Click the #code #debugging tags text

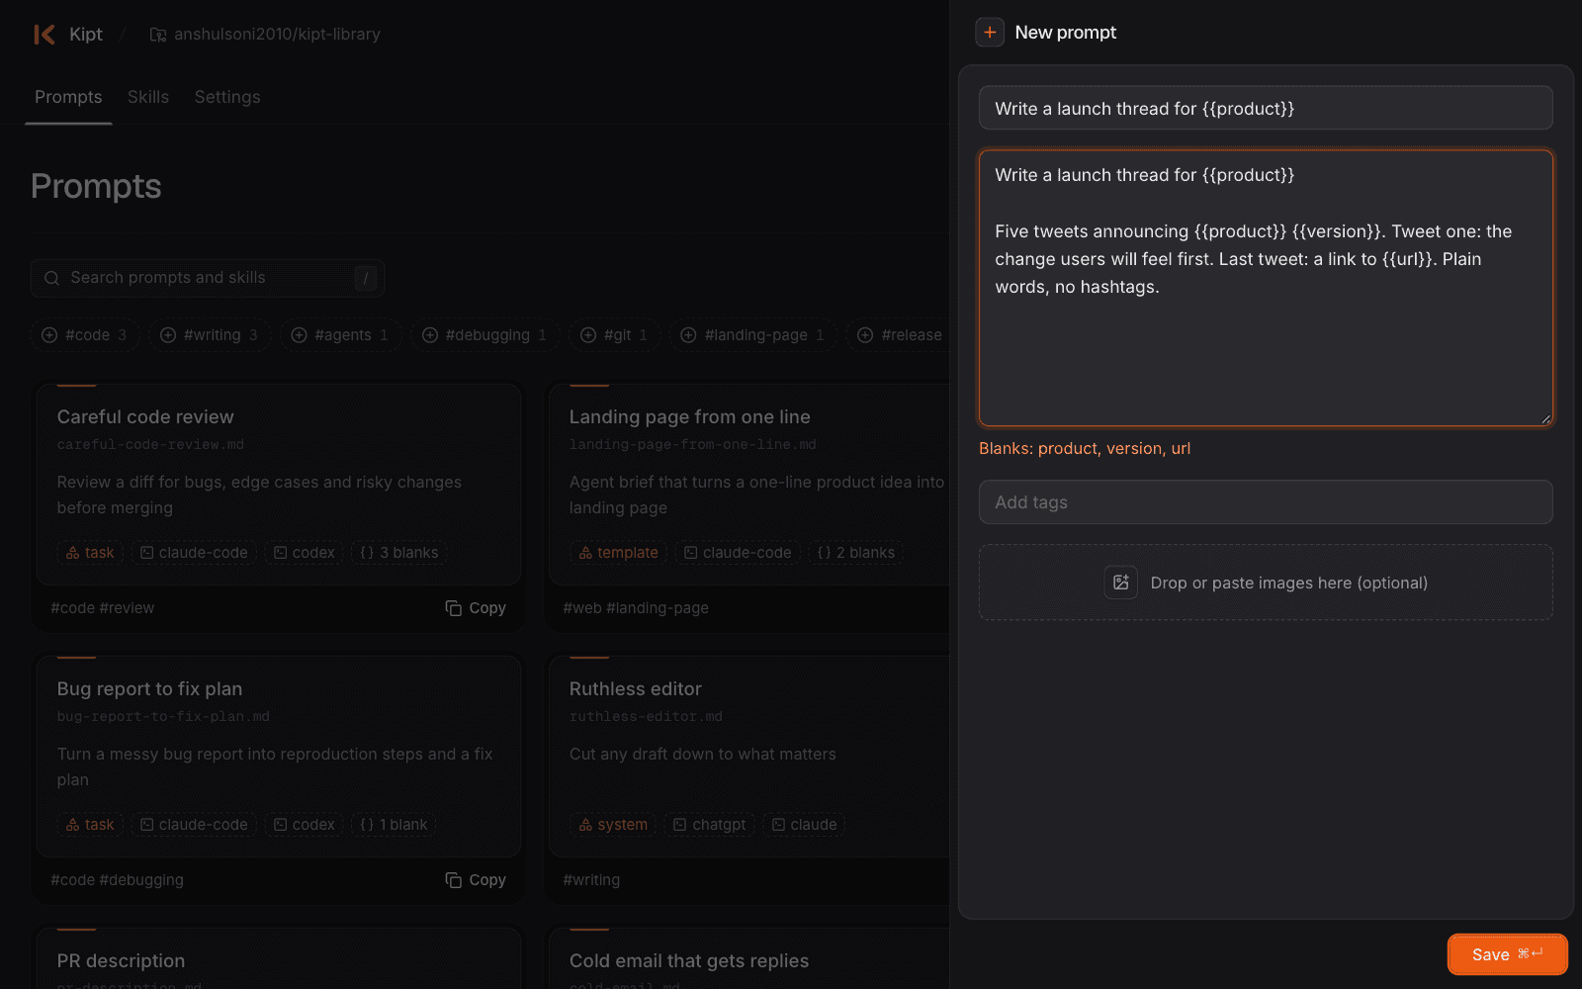click(x=118, y=880)
